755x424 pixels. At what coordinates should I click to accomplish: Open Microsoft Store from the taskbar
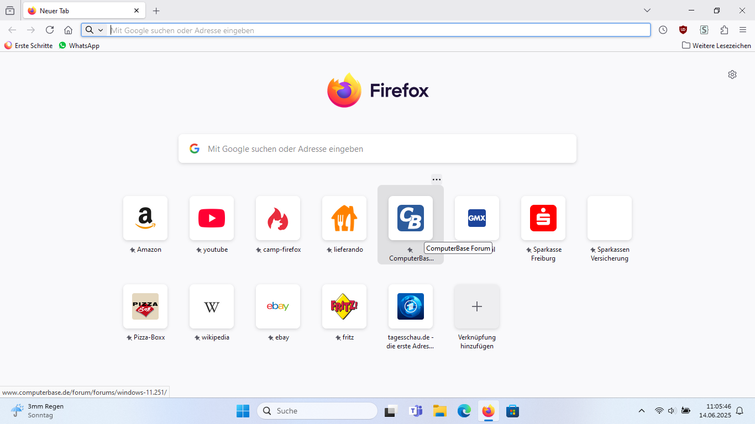pyautogui.click(x=512, y=411)
